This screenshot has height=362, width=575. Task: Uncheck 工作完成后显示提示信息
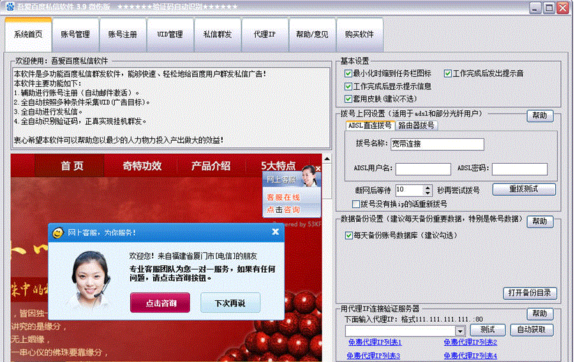(x=348, y=87)
